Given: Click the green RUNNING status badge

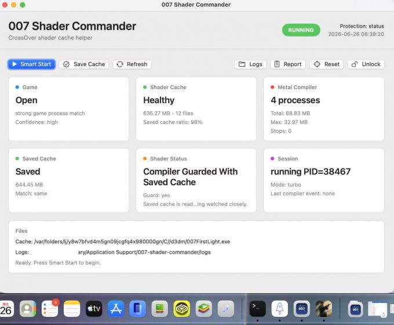Looking at the screenshot, I should [x=301, y=30].
